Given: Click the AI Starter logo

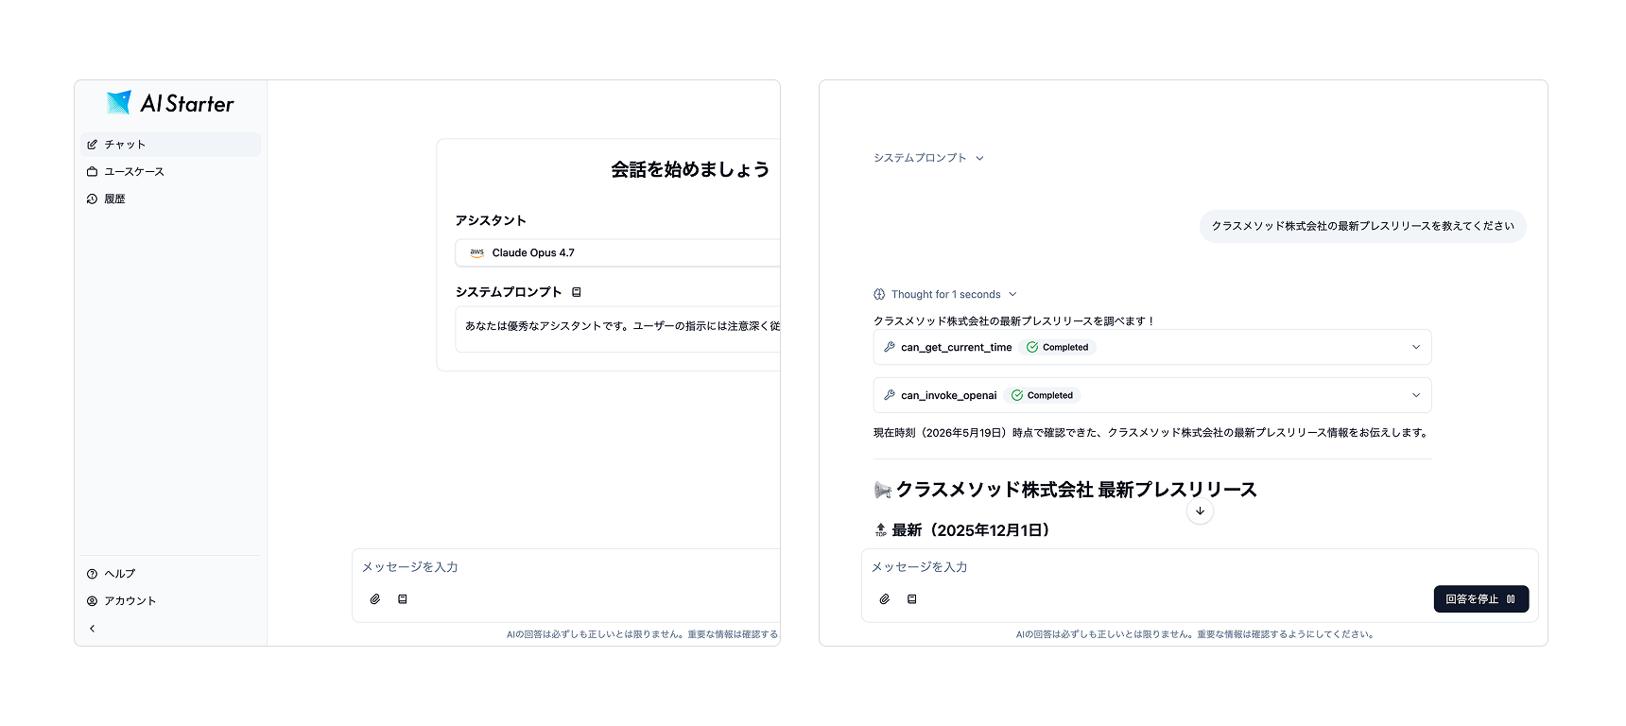Looking at the screenshot, I should [170, 103].
